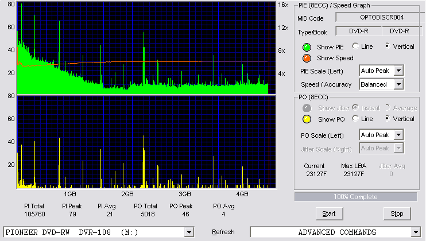Screen dimensions: 426x241
Task: Click the PI Total value 105760
Action: pos(34,214)
